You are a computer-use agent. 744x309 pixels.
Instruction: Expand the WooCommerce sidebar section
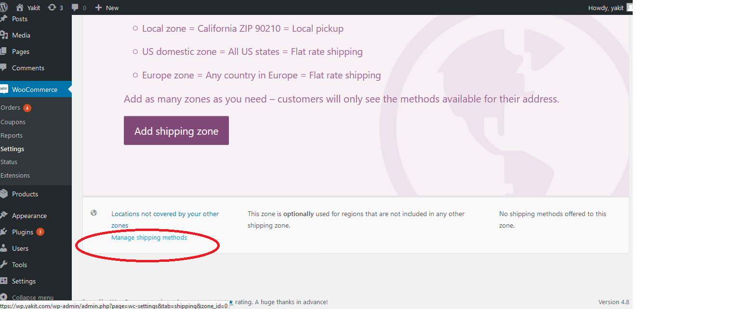point(34,90)
